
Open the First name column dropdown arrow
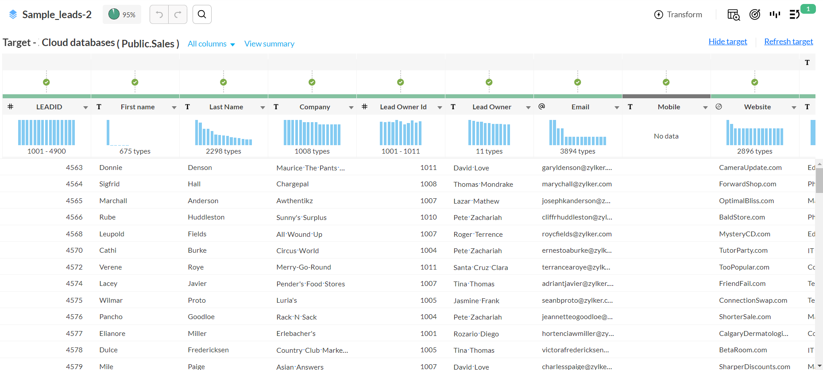pos(174,108)
